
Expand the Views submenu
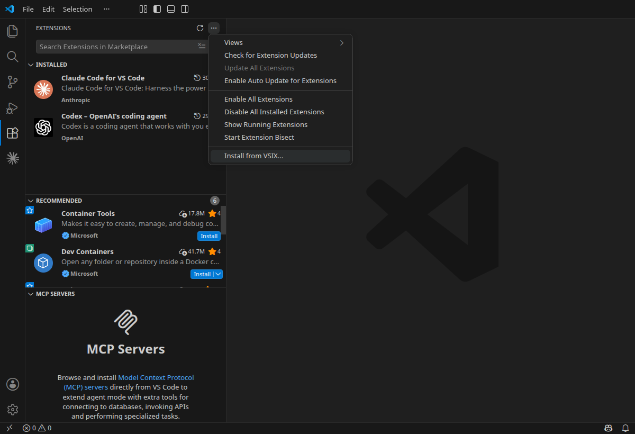tap(280, 43)
